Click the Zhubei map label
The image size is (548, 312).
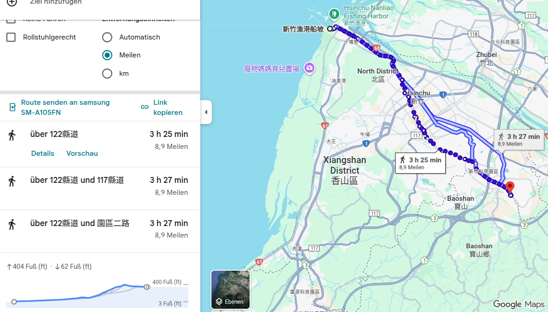[486, 58]
